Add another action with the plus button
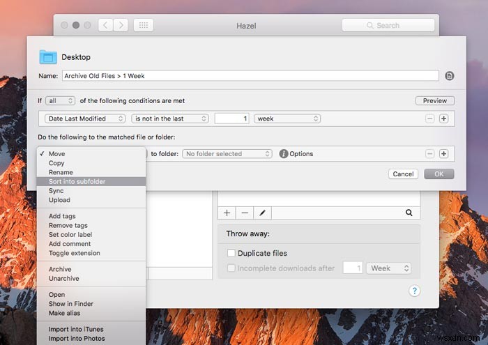The width and height of the screenshot is (488, 345). [443, 153]
